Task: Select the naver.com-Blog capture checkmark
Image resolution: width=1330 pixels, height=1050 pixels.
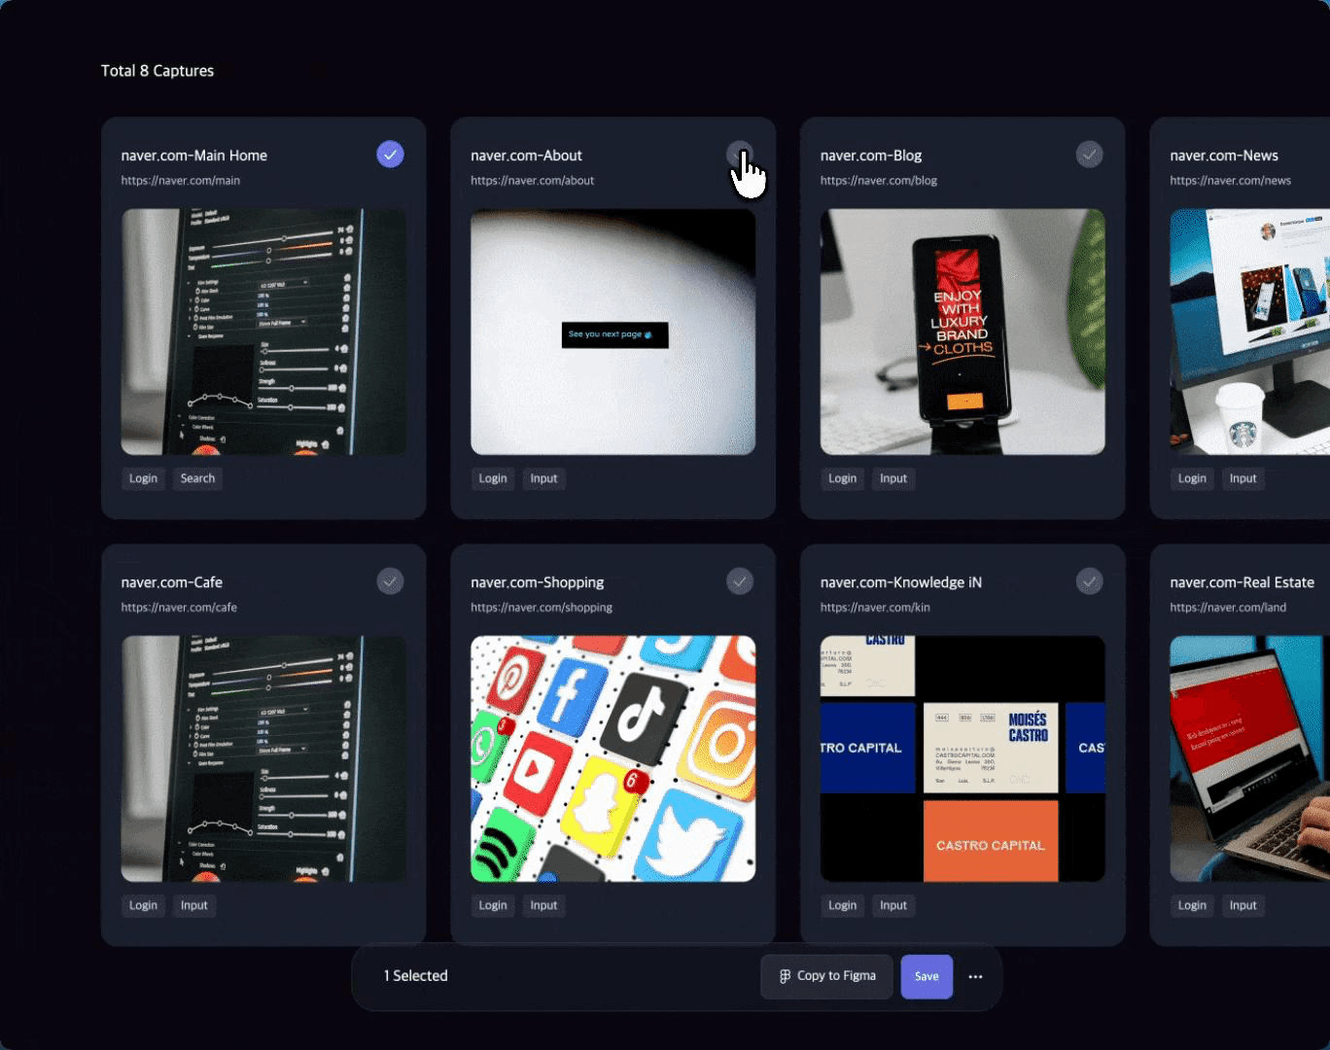Action: tap(1089, 155)
